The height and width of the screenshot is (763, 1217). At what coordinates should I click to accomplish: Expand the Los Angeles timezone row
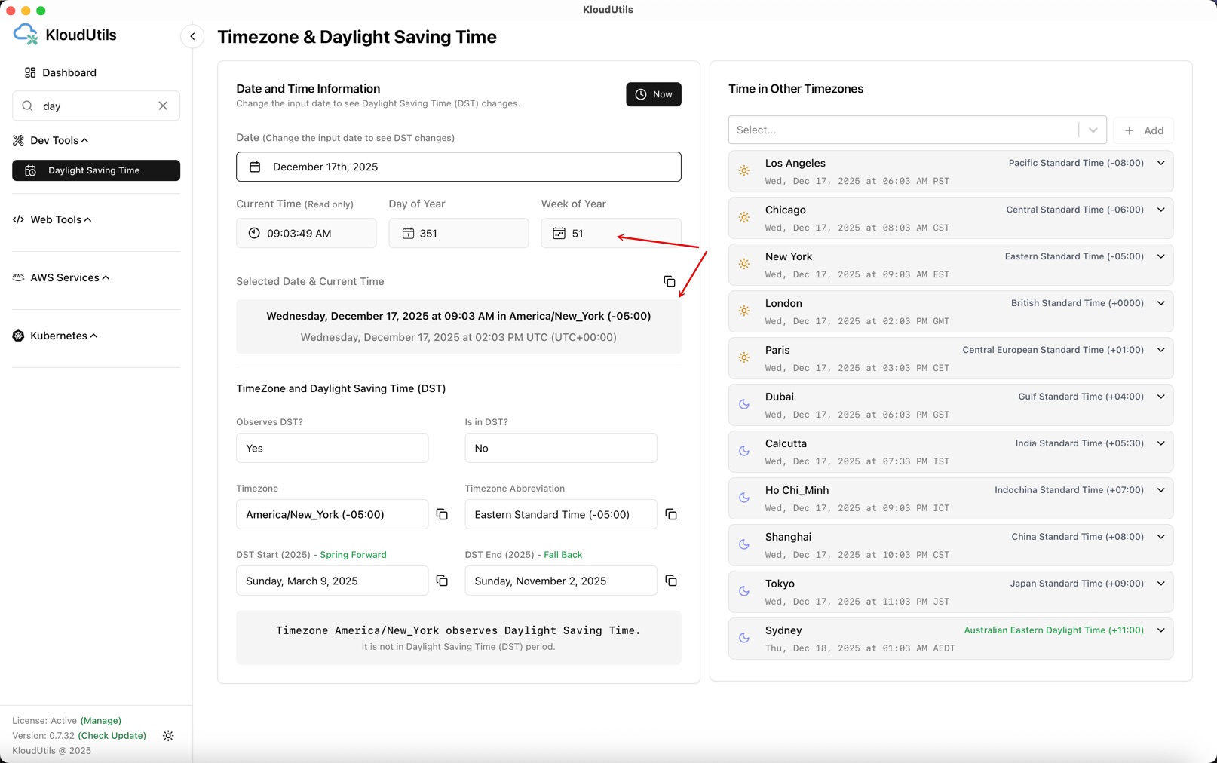(x=1160, y=163)
